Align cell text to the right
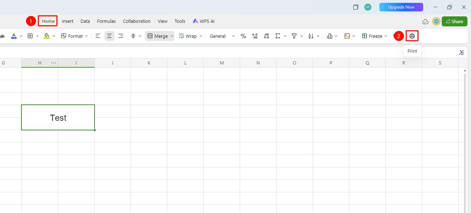This screenshot has height=213, width=471. (x=121, y=36)
